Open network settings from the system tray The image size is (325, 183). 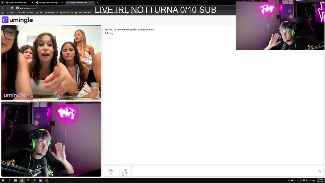307,180
